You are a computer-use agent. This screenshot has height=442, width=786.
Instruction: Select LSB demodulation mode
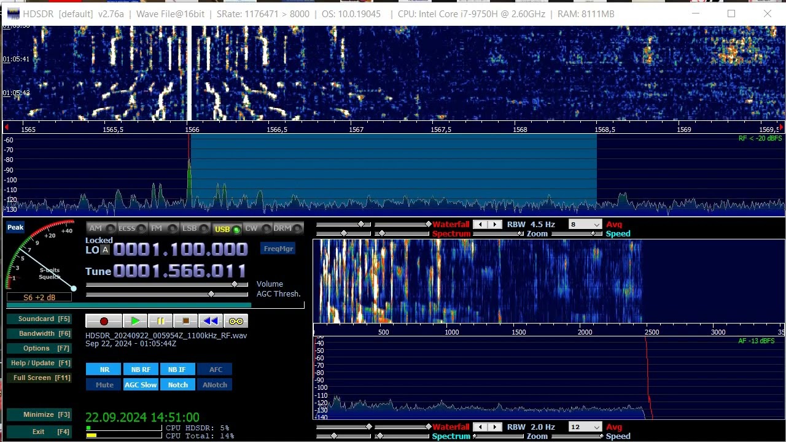[x=195, y=228]
